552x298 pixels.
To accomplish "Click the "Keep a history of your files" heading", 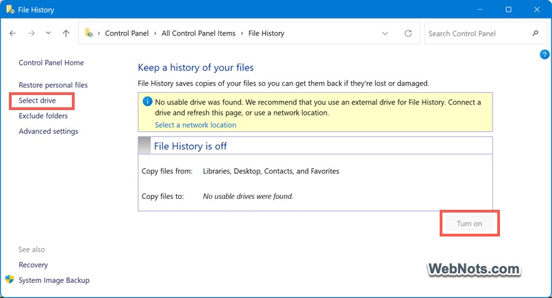I will point(196,68).
